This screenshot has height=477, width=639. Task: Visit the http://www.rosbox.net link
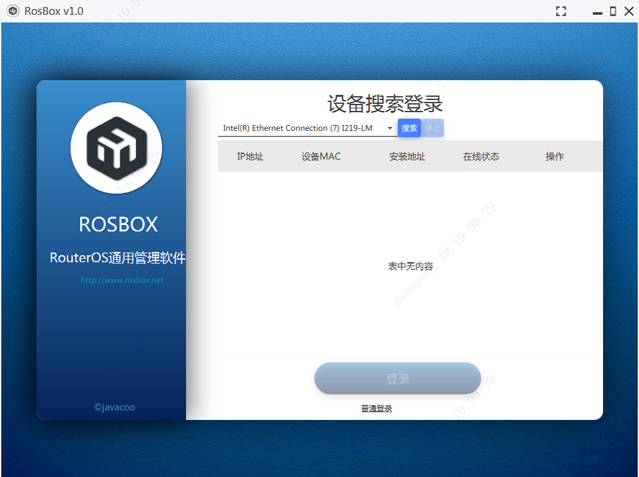pyautogui.click(x=123, y=280)
